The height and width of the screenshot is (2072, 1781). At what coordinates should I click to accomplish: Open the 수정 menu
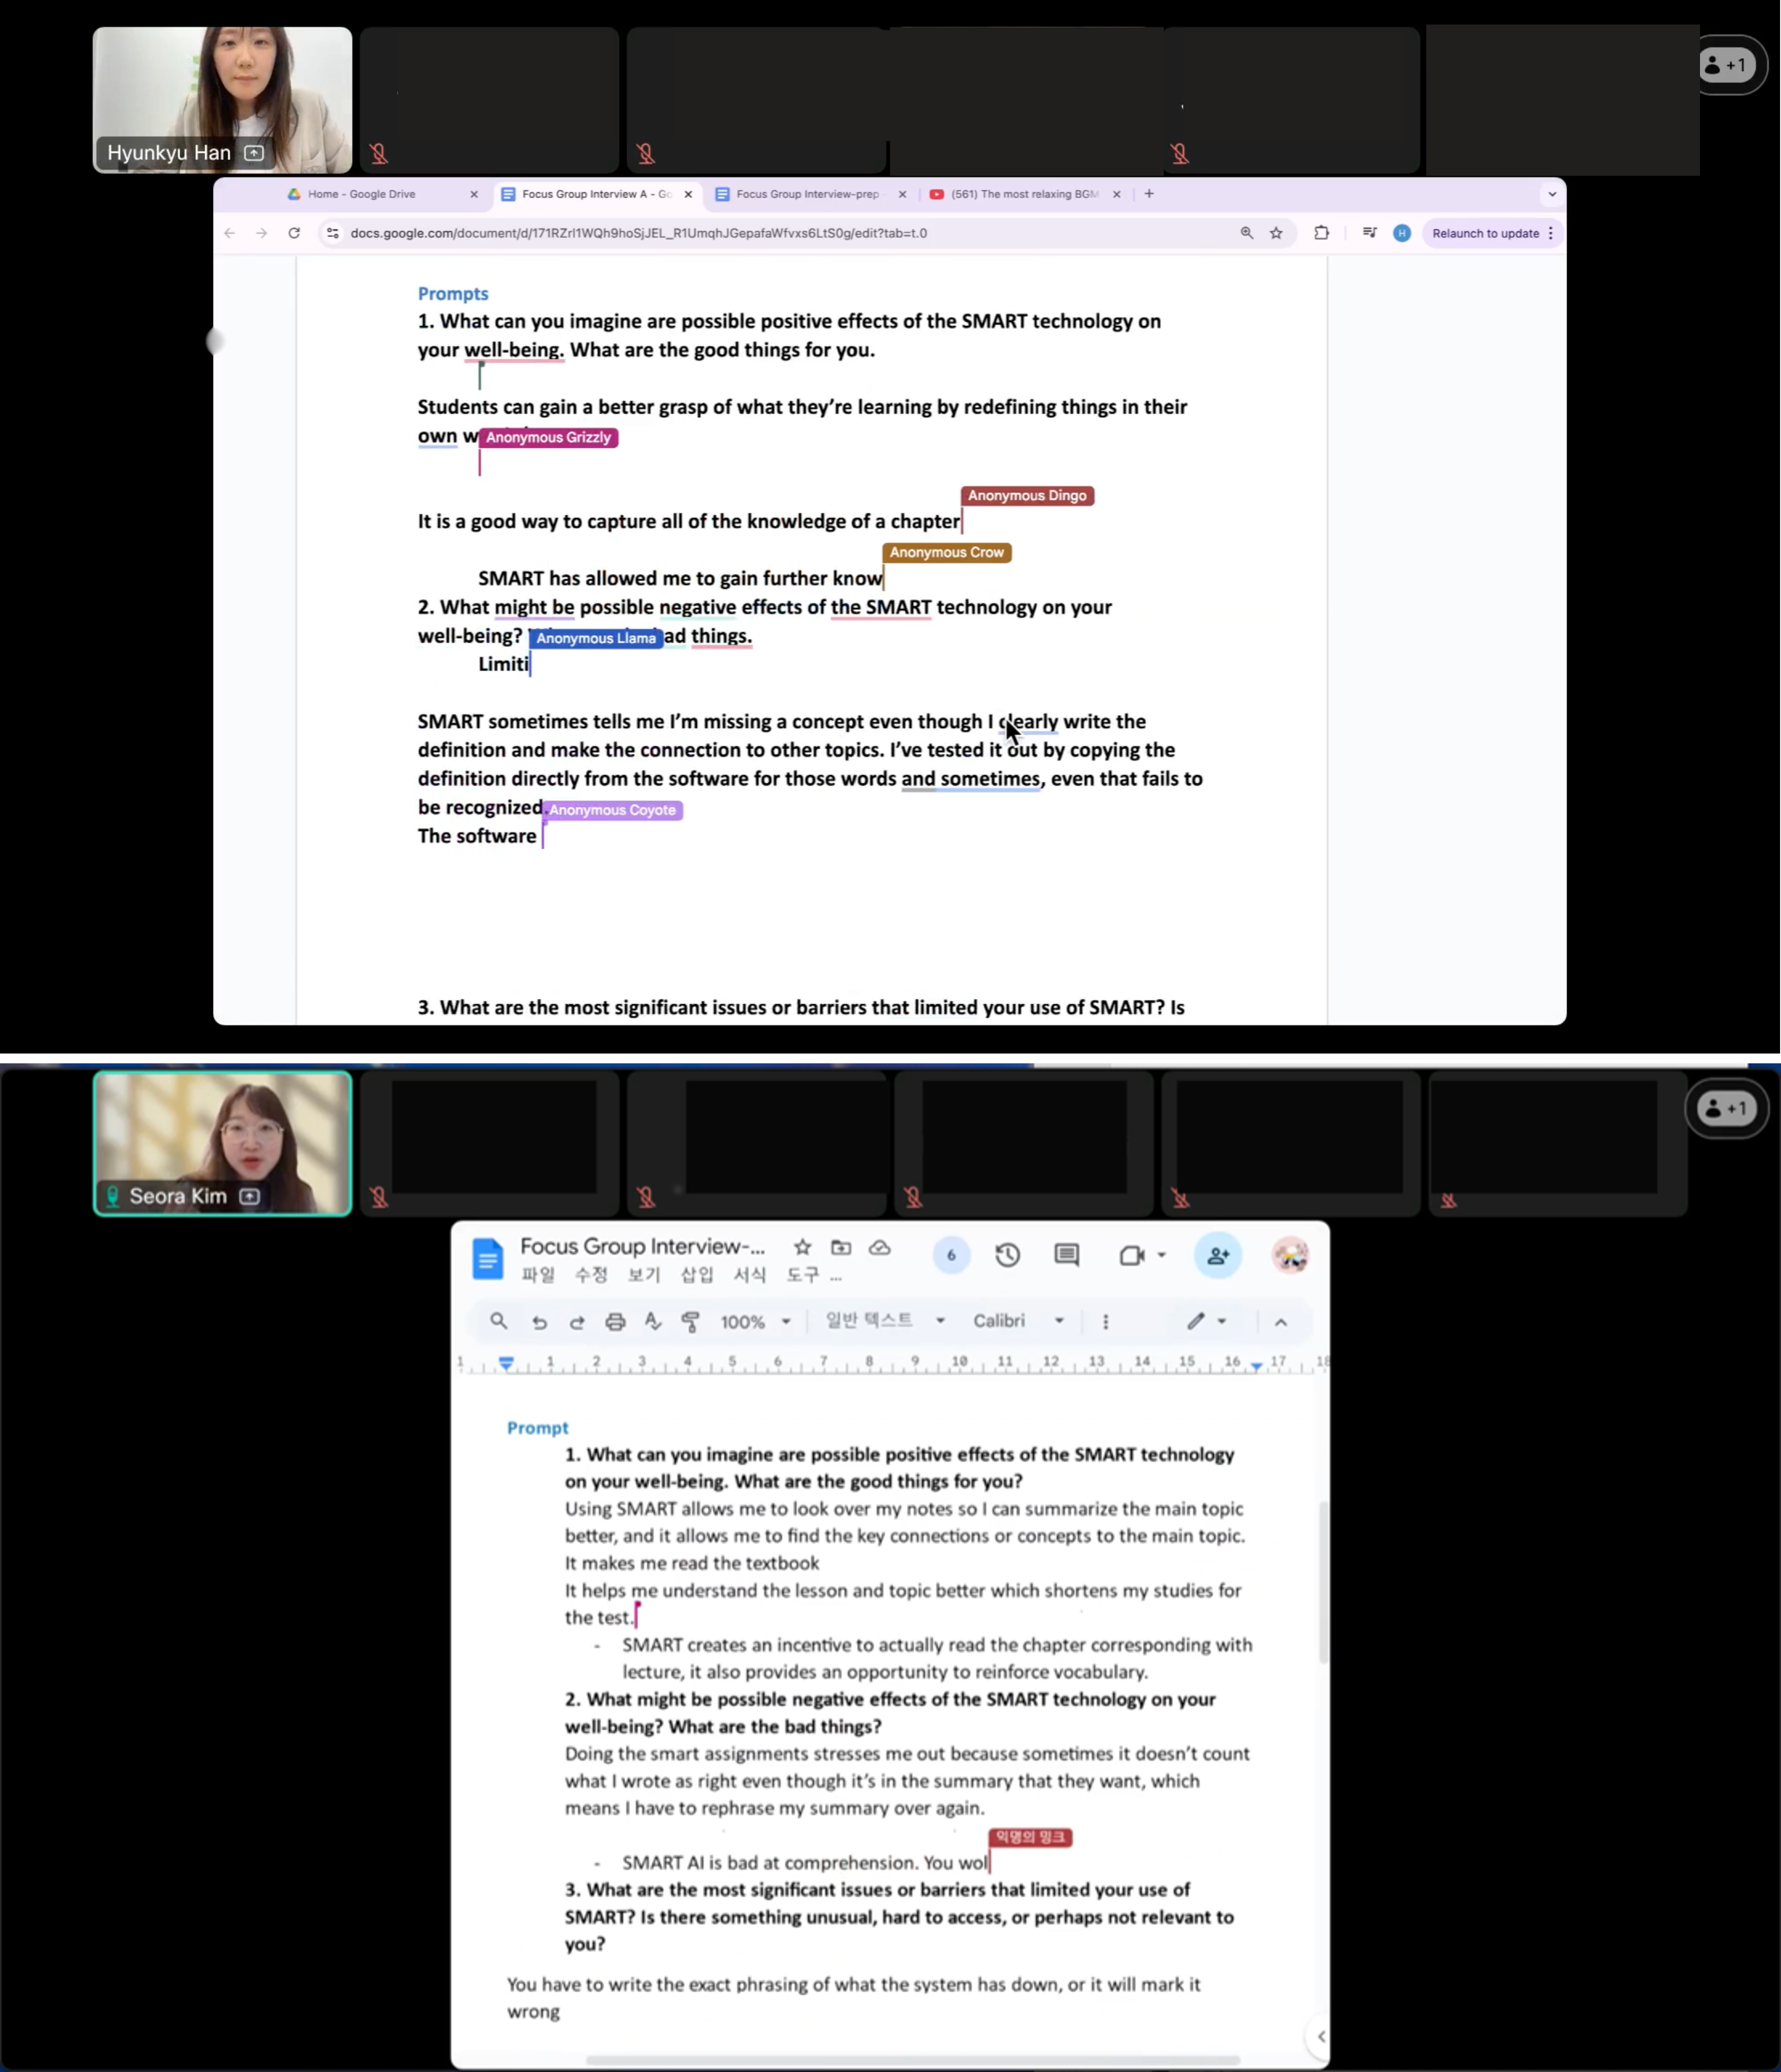[x=591, y=1275]
